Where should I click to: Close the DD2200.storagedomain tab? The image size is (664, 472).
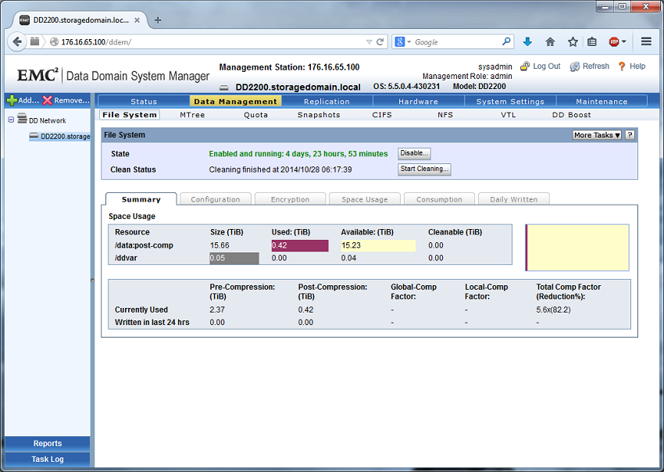[x=137, y=20]
